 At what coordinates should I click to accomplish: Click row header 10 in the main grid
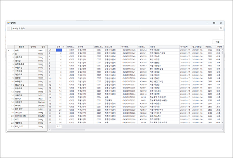tap(52, 79)
